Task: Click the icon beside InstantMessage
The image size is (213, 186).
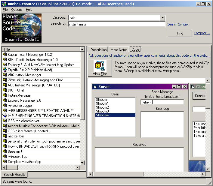Action: pos(5,95)
